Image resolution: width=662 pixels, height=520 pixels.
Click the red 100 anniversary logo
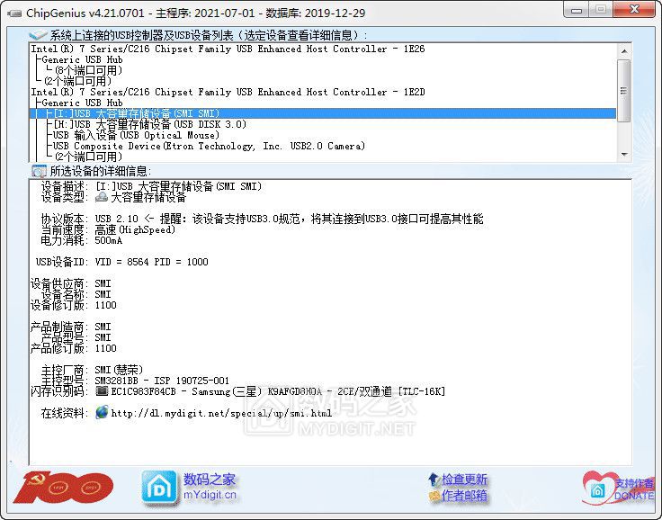(63, 488)
